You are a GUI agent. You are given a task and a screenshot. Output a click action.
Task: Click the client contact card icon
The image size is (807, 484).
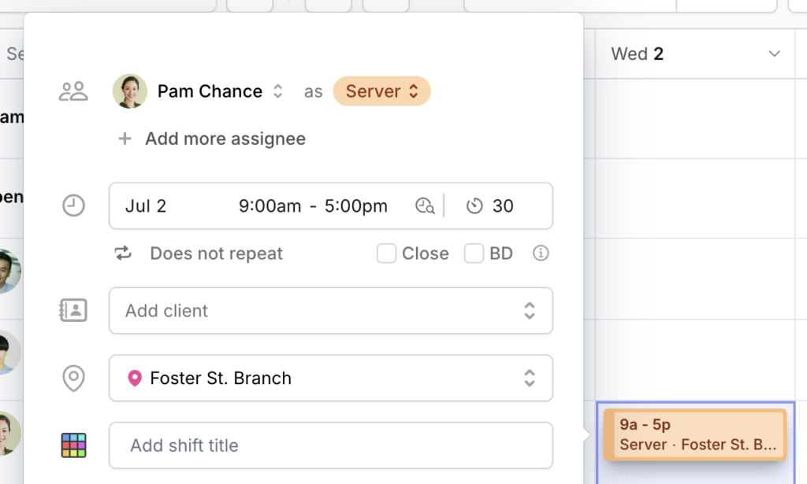coord(73,310)
